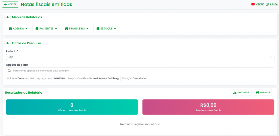The height and width of the screenshot is (136, 279).
Task: Collapse the Menu de Relatórios section
Action: 7,17
